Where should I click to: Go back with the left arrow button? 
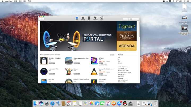click(x=40, y=19)
